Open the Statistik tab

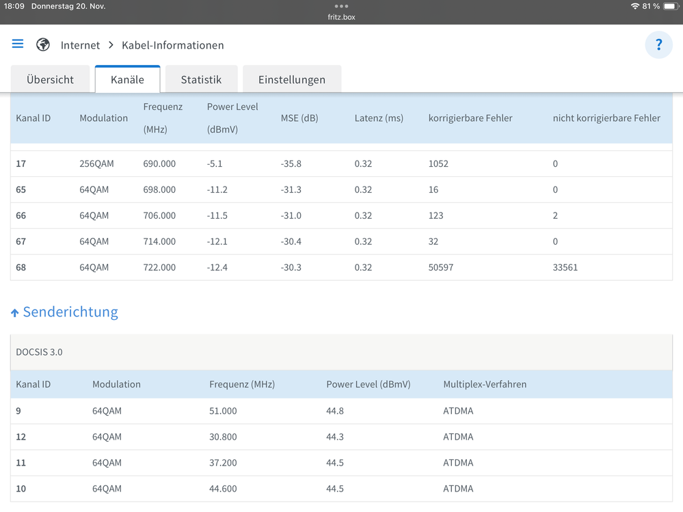point(201,79)
